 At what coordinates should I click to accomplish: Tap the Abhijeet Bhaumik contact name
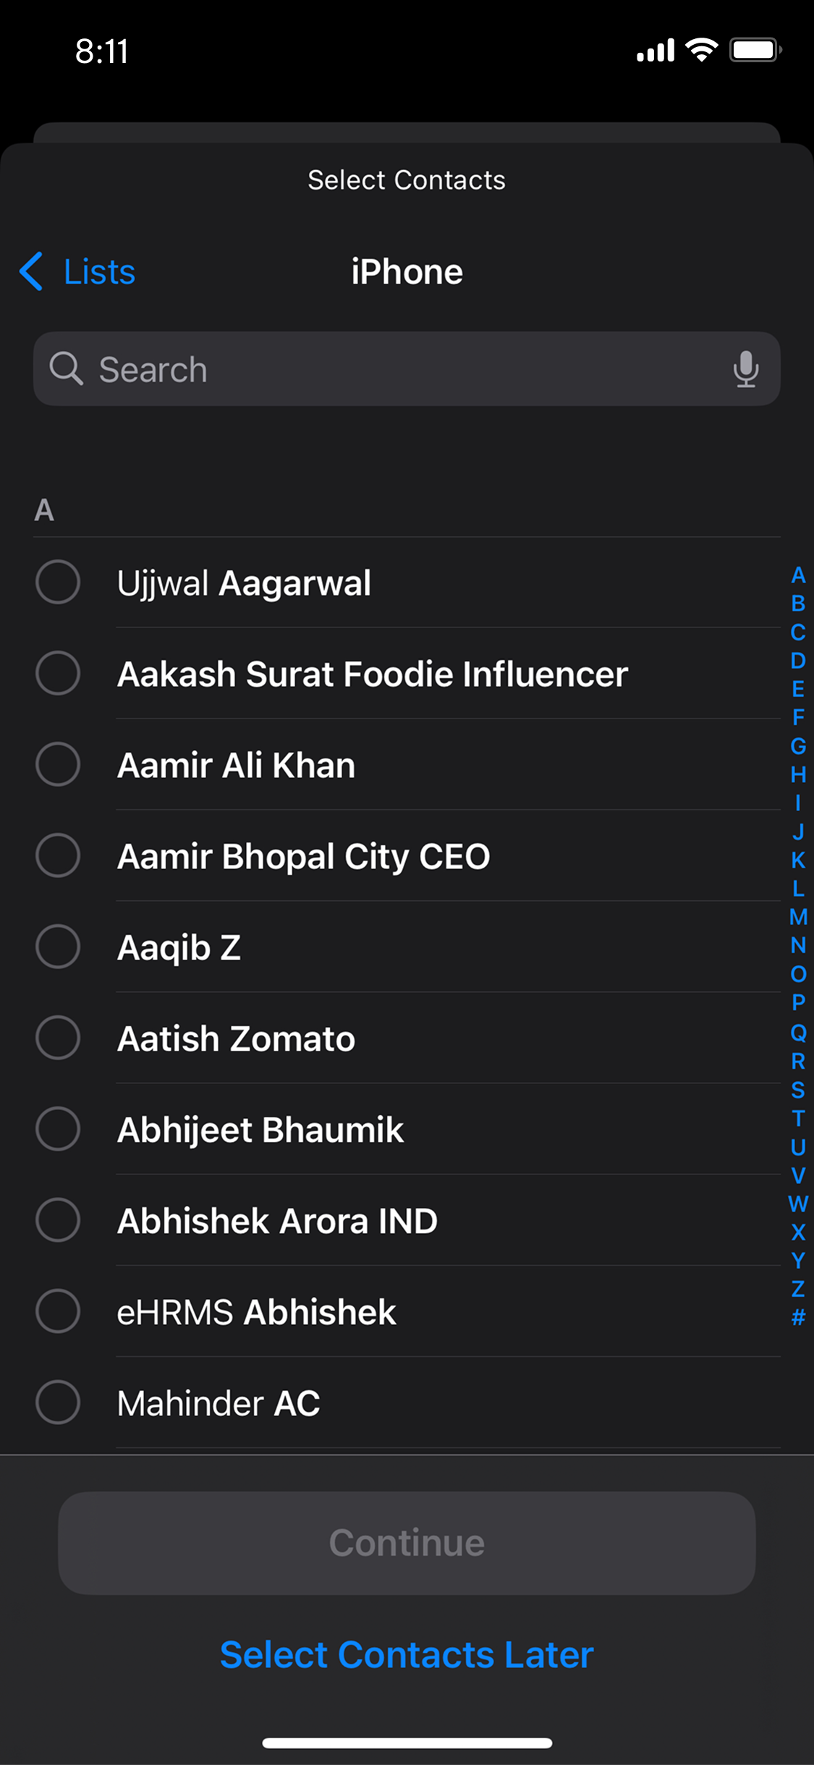pos(260,1130)
